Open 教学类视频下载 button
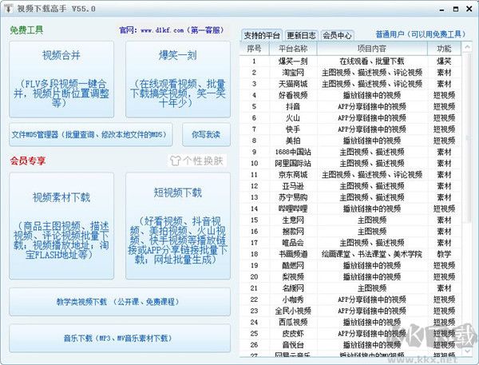The height and width of the screenshot is (365, 479). click(x=120, y=302)
